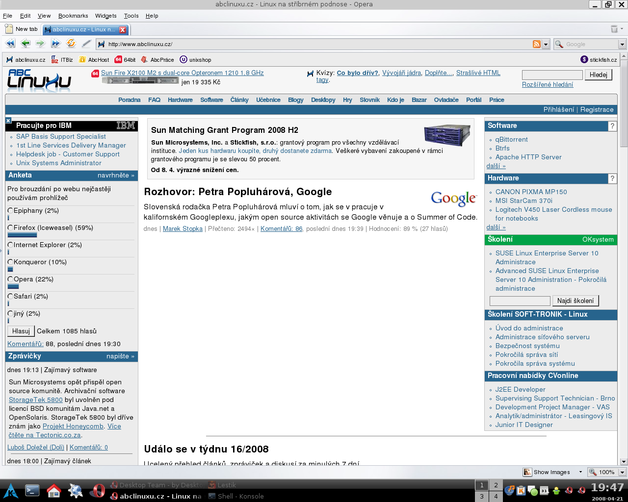
Task: Open the Registrace link
Action: pyautogui.click(x=597, y=110)
